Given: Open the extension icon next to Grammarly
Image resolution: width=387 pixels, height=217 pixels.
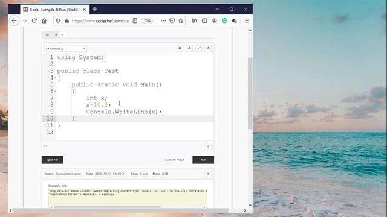Looking at the screenshot, I should (234, 20).
